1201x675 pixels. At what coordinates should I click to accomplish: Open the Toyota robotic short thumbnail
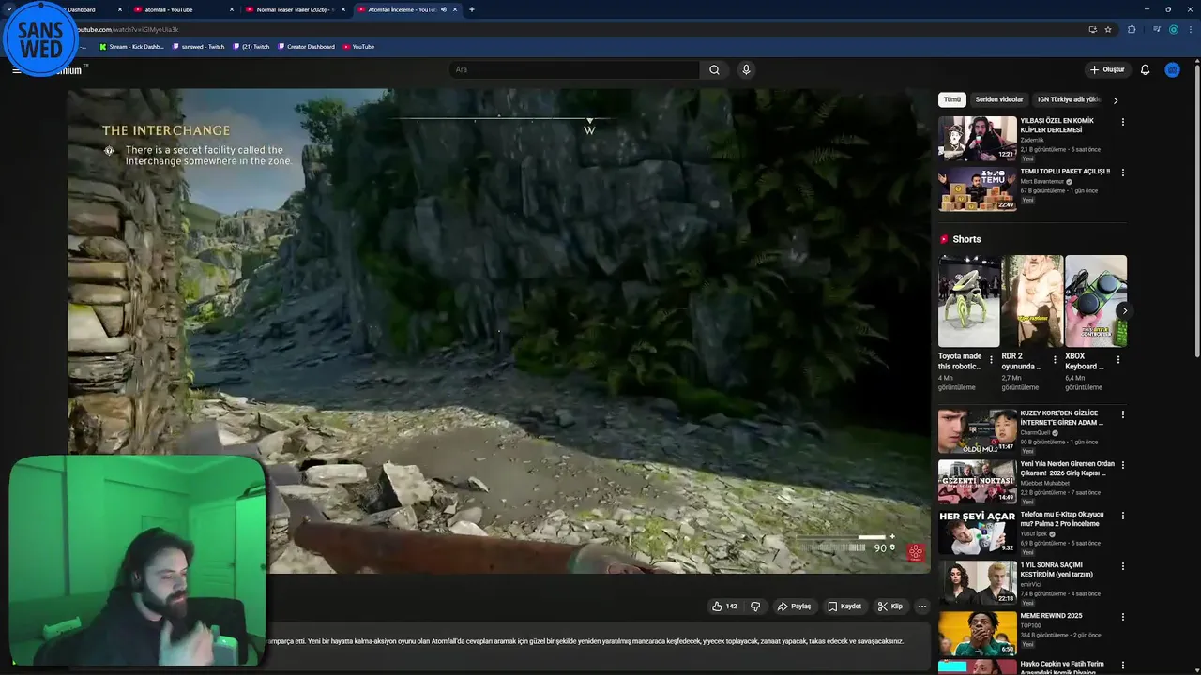(969, 301)
